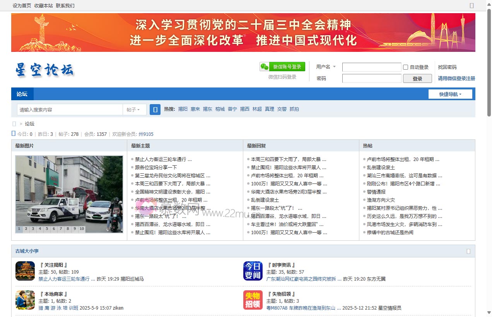Click the home icon in breadcrumb
This screenshot has height=317, width=492.
coord(14,124)
